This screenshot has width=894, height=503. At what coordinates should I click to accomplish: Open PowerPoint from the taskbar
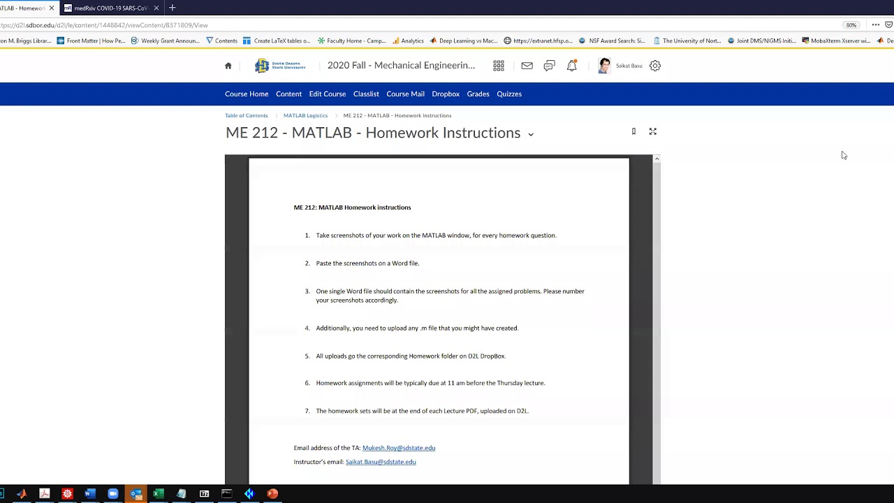[x=272, y=494]
